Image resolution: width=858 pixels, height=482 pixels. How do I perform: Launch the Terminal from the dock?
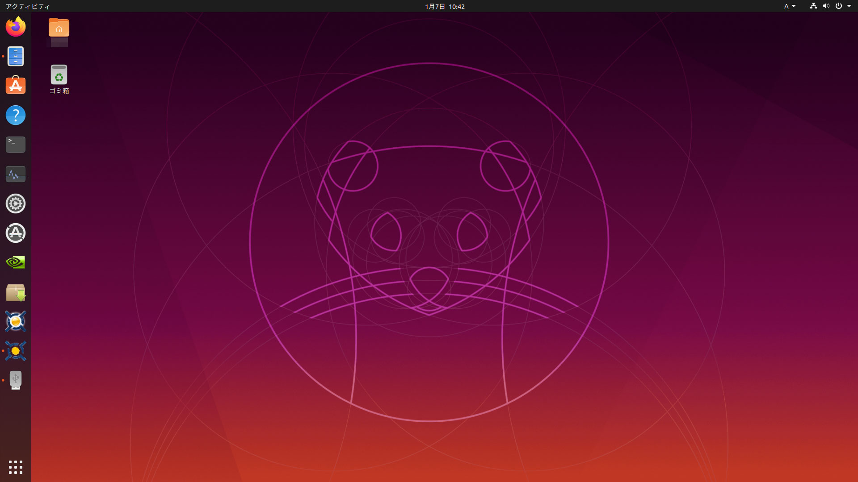(16, 145)
